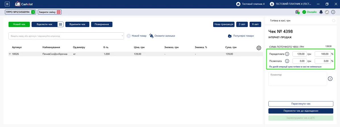Viewport: 340px width, 127px height.
Task: Open the X-звіт report
Action: tap(255, 24)
